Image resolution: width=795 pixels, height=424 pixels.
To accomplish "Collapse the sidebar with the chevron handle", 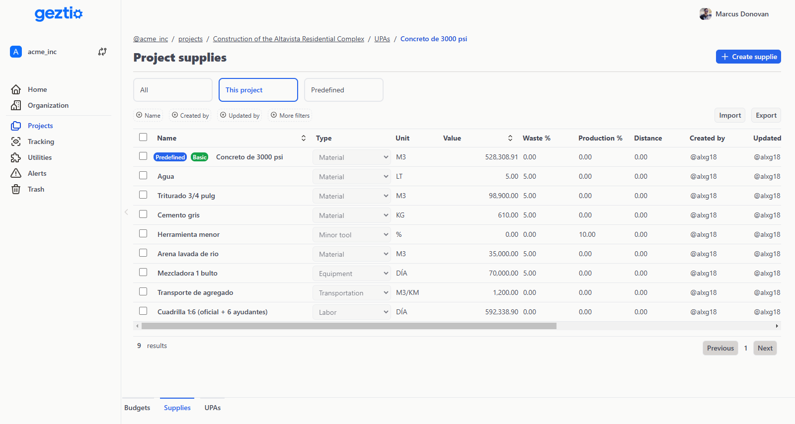I will pos(126,212).
